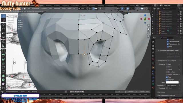The height and width of the screenshot is (103, 183).
Task: Click the red X axis gizmo ball
Action: pyautogui.click(x=149, y=19)
